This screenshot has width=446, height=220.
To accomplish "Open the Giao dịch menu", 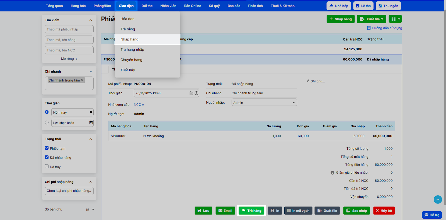I will [126, 6].
